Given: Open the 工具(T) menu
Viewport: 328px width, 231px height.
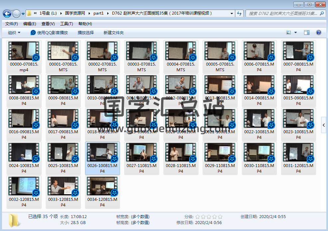Looking at the screenshot, I should (x=66, y=24).
